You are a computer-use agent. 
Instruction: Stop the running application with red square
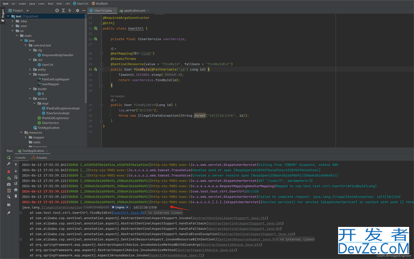(9, 172)
